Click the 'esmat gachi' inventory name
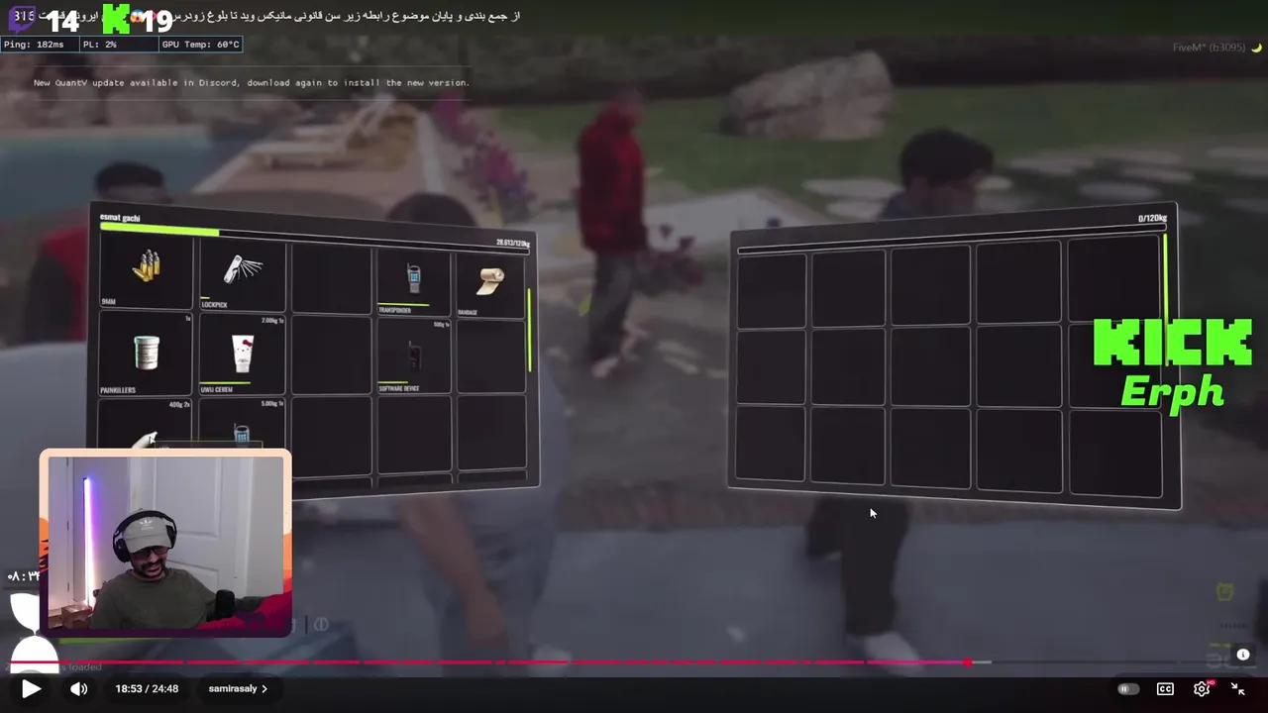The width and height of the screenshot is (1268, 713). tap(120, 217)
